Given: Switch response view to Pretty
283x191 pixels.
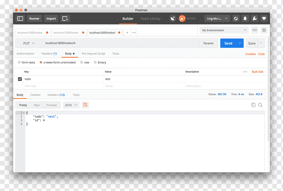Looking at the screenshot, I should (x=23, y=105).
